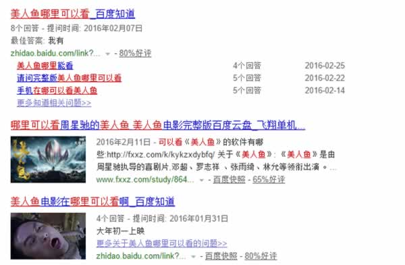Expand dropdown arrow beside first zhidao.baidu.com URL
The image size is (405, 265).
point(108,54)
